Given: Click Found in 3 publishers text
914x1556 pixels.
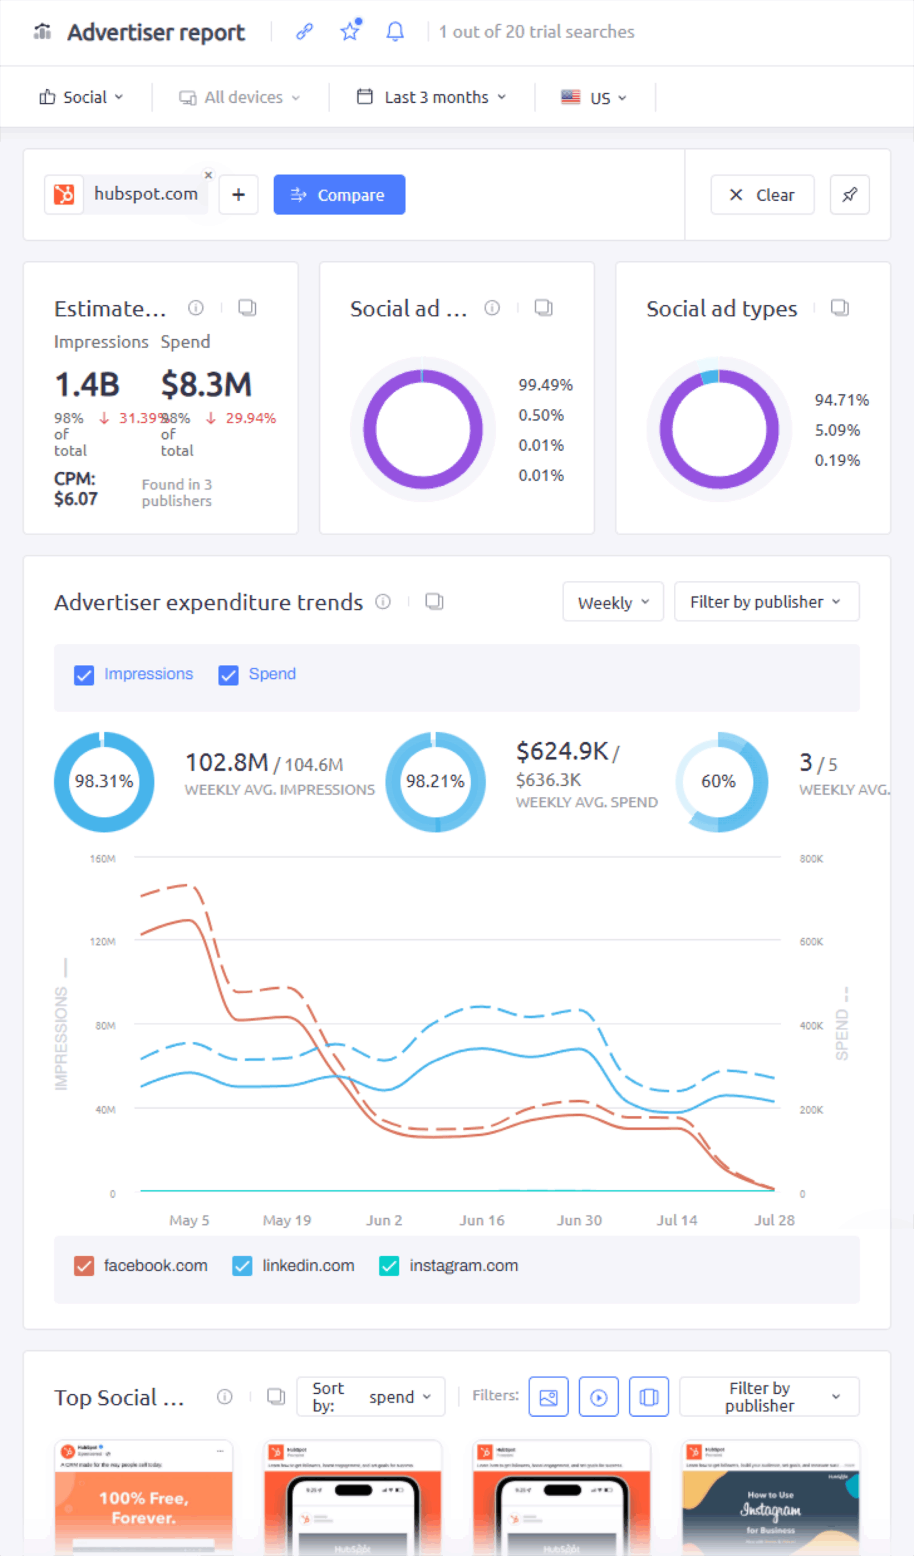Looking at the screenshot, I should coord(177,493).
